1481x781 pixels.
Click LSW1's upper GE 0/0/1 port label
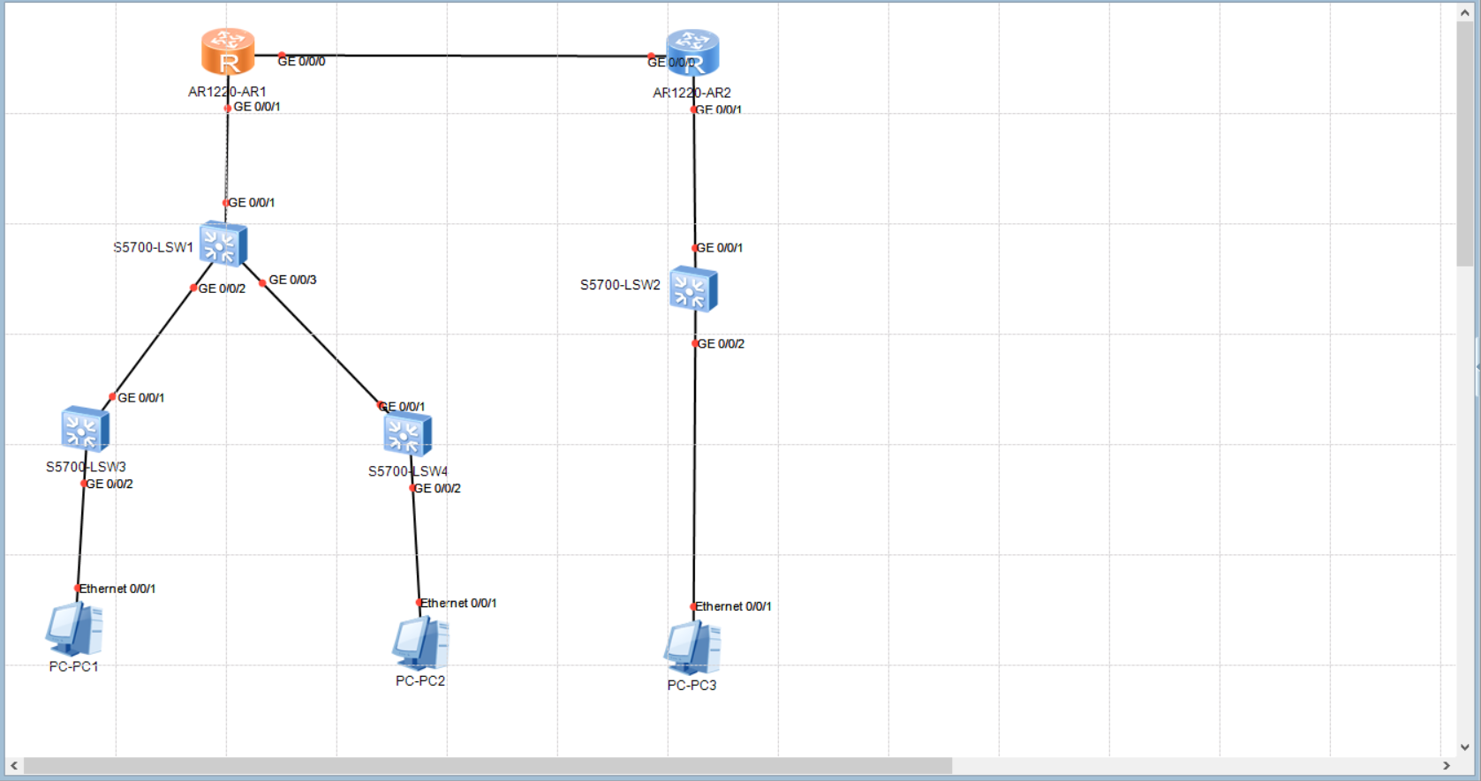(x=252, y=202)
